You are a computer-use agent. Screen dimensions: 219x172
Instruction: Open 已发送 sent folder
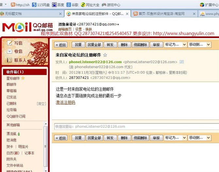11,97
